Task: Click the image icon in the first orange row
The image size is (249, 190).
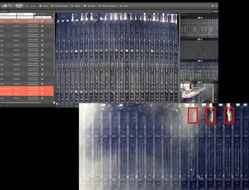Action: pos(42,88)
